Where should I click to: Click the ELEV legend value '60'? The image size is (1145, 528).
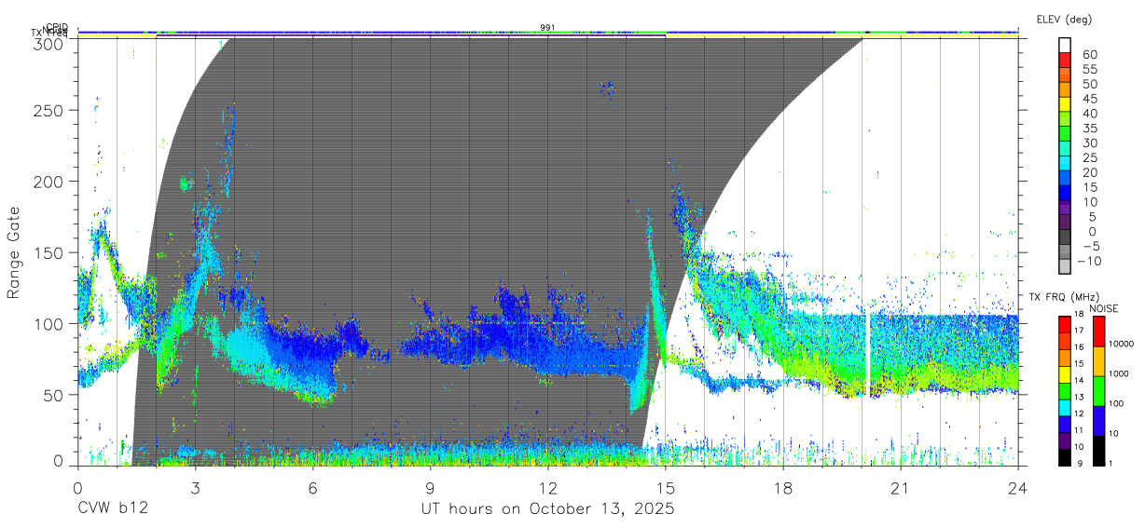1090,55
